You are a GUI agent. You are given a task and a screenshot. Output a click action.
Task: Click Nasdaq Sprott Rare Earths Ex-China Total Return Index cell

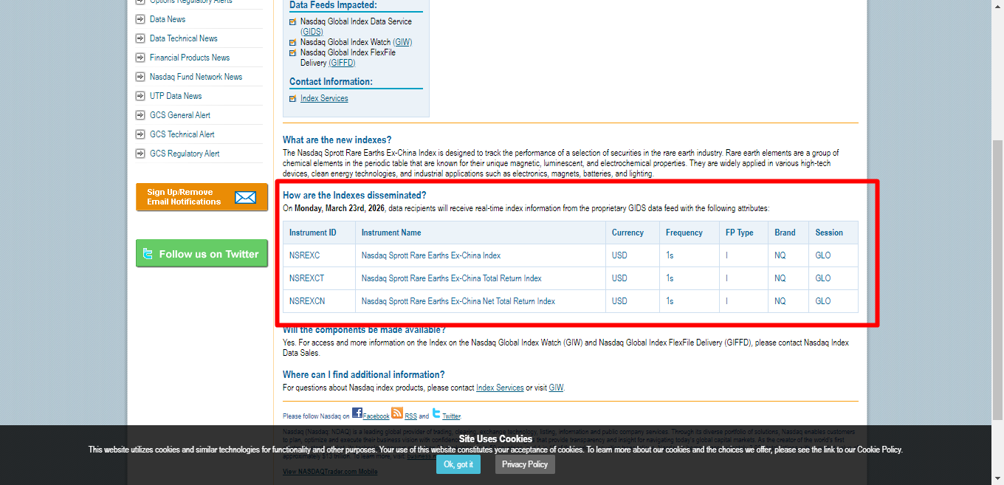[x=481, y=278]
